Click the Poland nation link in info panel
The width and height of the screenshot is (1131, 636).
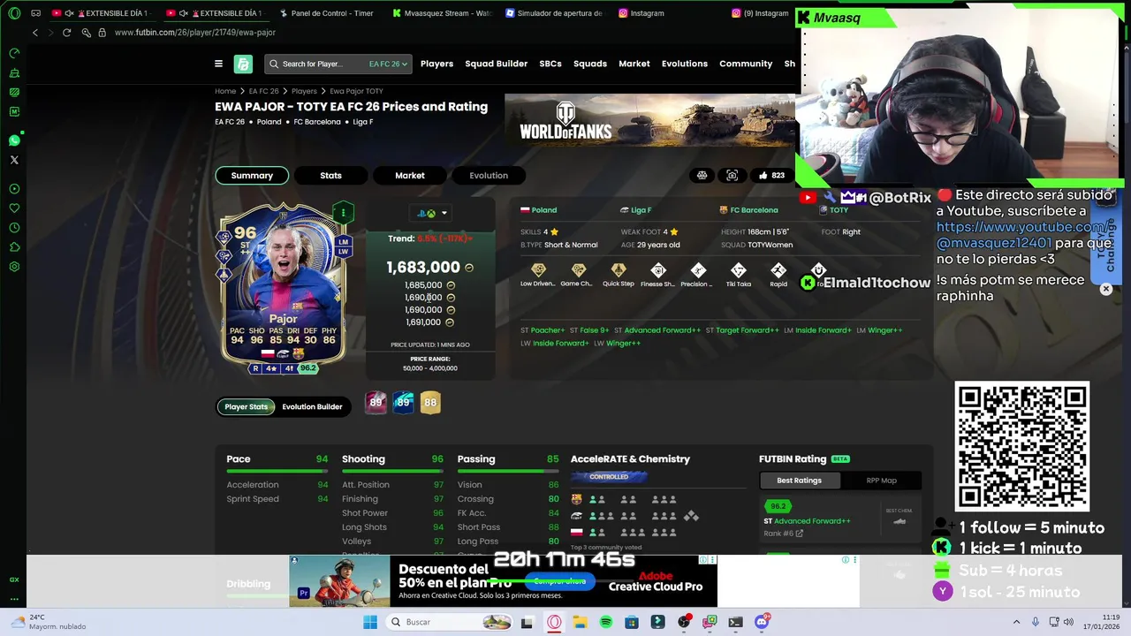click(x=543, y=210)
